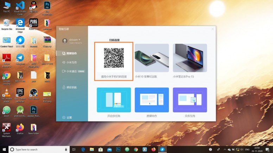Click the Windows Start button
The width and height of the screenshot is (273, 153).
click(4, 149)
